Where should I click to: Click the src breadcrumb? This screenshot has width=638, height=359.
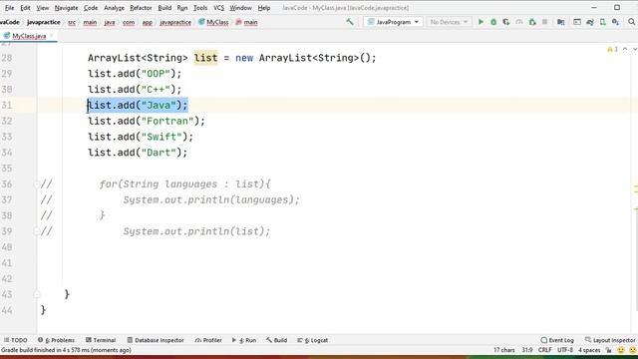[x=72, y=22]
